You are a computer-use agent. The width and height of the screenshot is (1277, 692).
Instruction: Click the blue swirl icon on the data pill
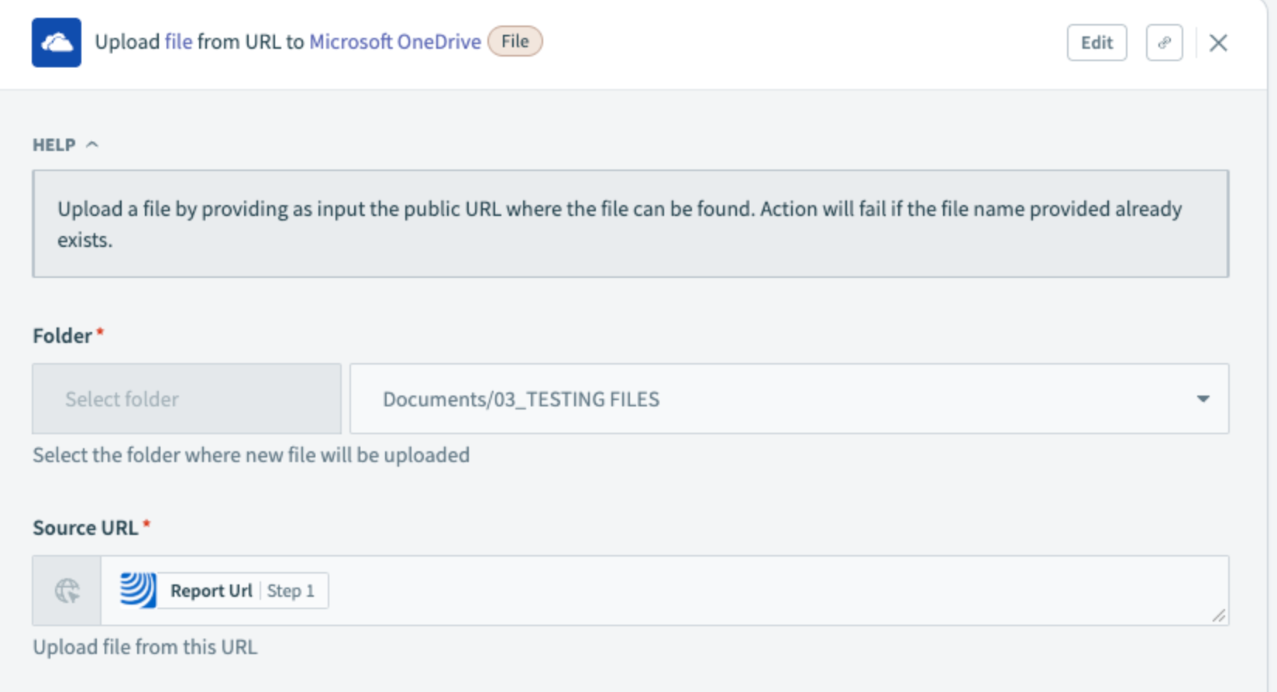[x=139, y=591]
